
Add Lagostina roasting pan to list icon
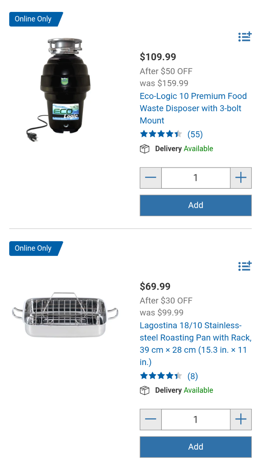245,266
